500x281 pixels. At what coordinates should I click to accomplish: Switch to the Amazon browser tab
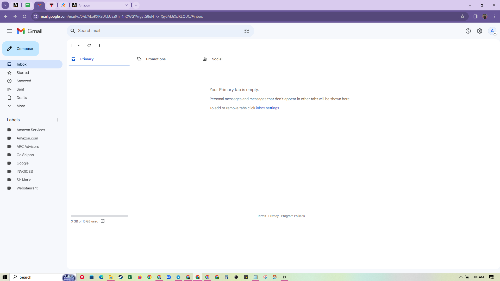[100, 5]
